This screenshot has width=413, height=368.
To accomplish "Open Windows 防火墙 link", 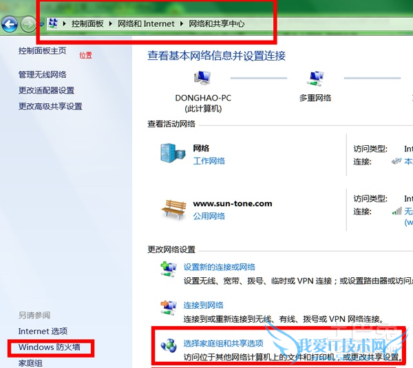I will coord(50,347).
